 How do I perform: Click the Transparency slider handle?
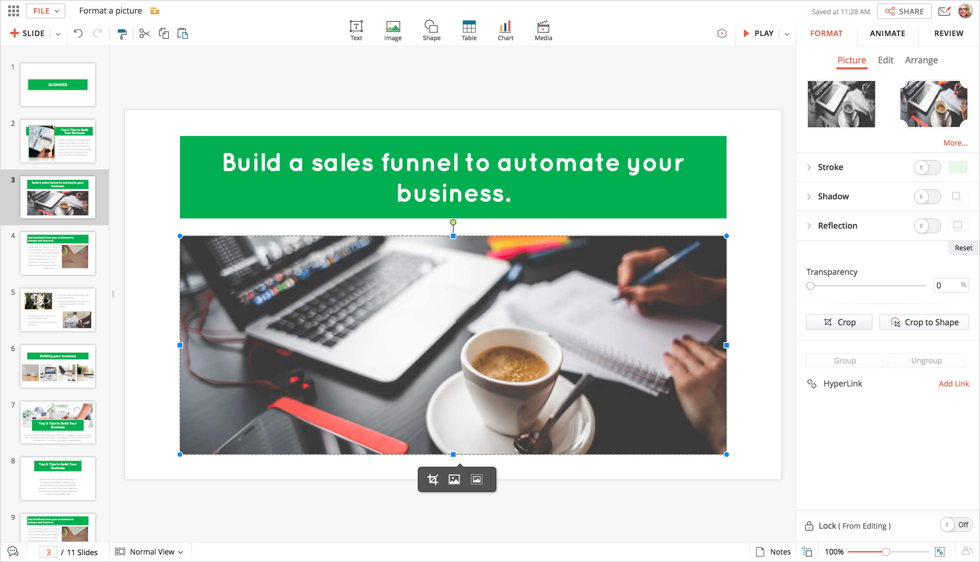coord(811,286)
